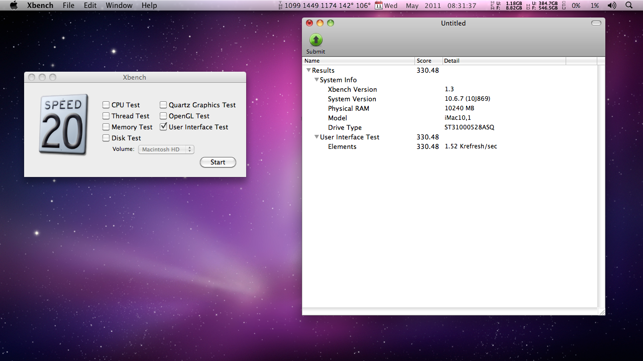The height and width of the screenshot is (361, 643).
Task: Open the Xbench application menu
Action: (40, 6)
